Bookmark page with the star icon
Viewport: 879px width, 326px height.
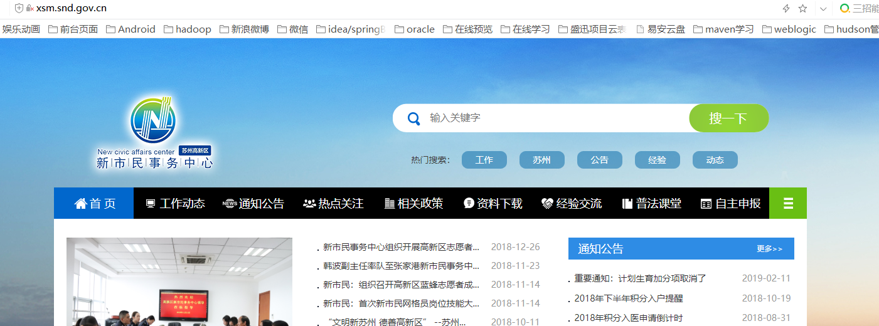coord(802,8)
